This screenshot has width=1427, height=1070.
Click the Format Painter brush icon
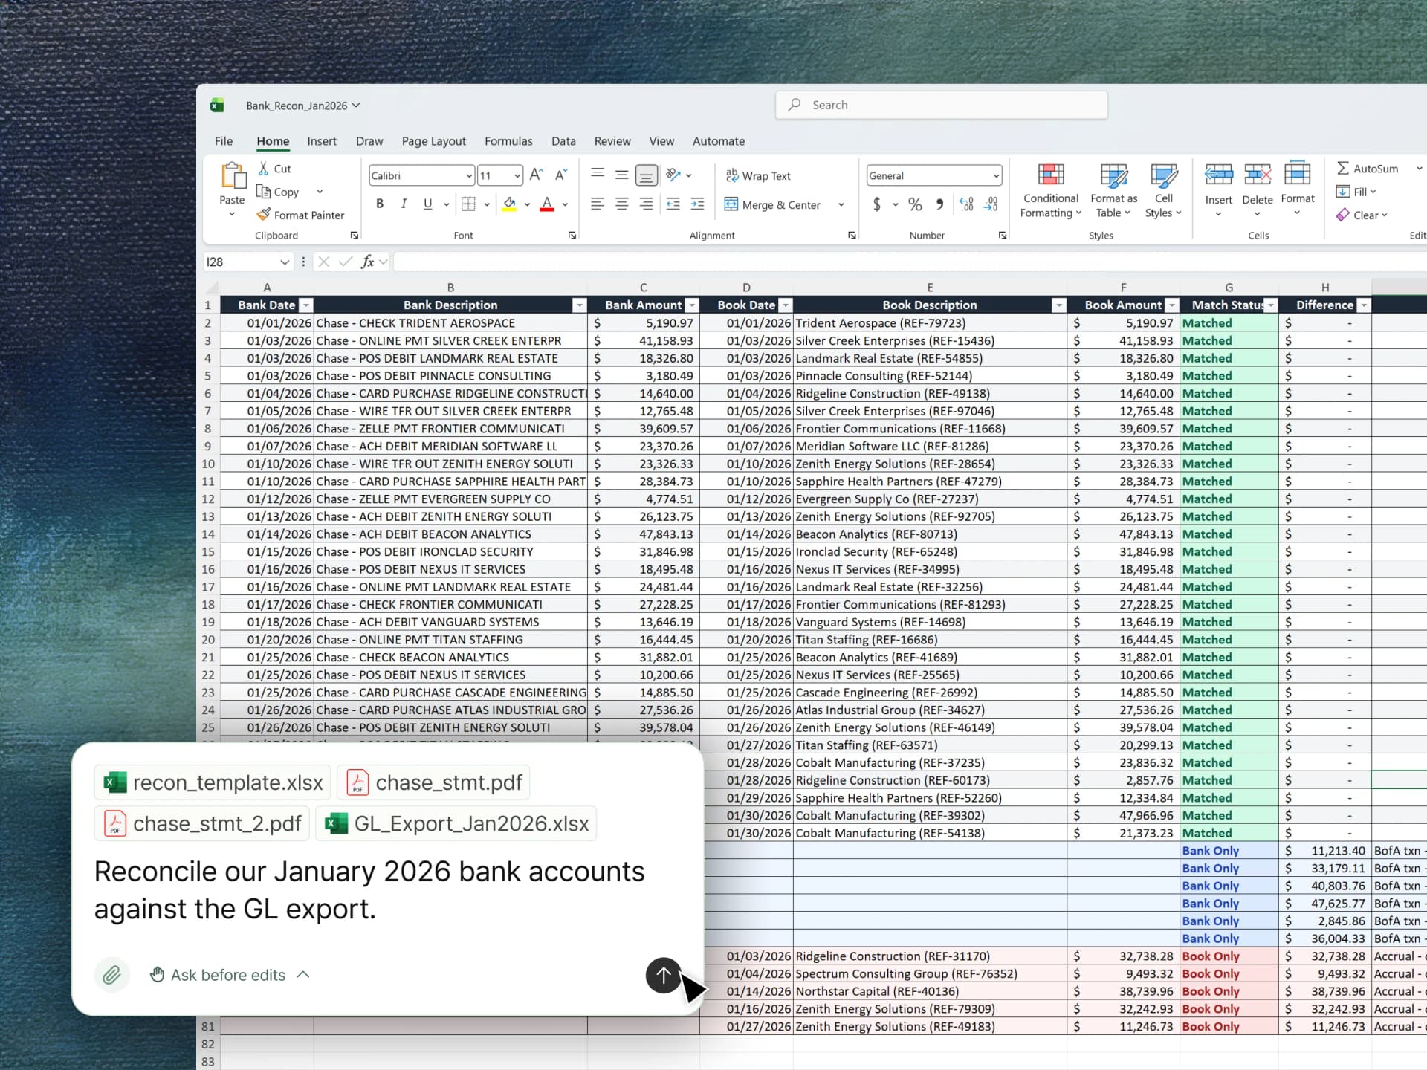263,215
